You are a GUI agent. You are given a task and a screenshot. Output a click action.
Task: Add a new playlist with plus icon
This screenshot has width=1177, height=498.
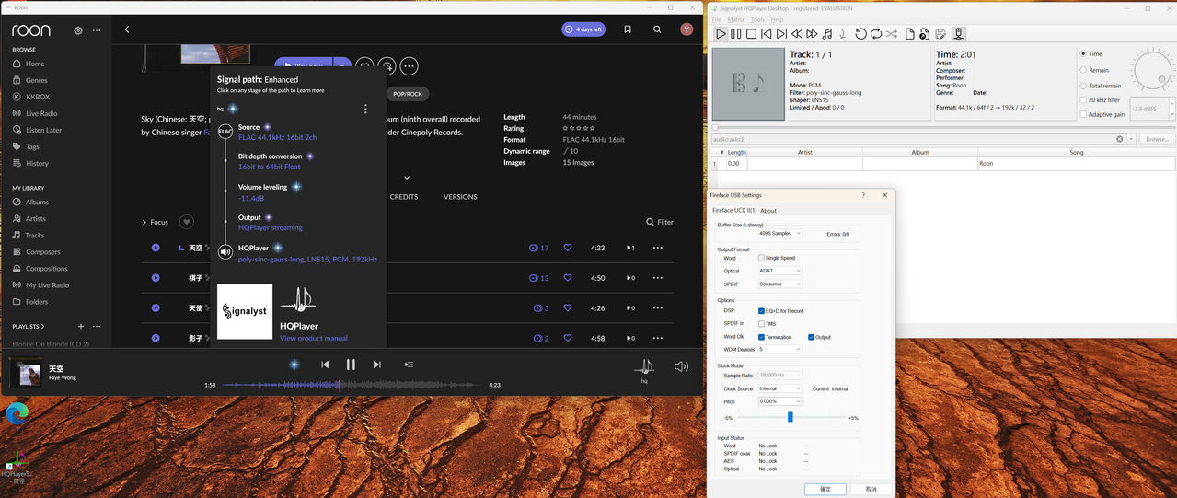coord(81,326)
